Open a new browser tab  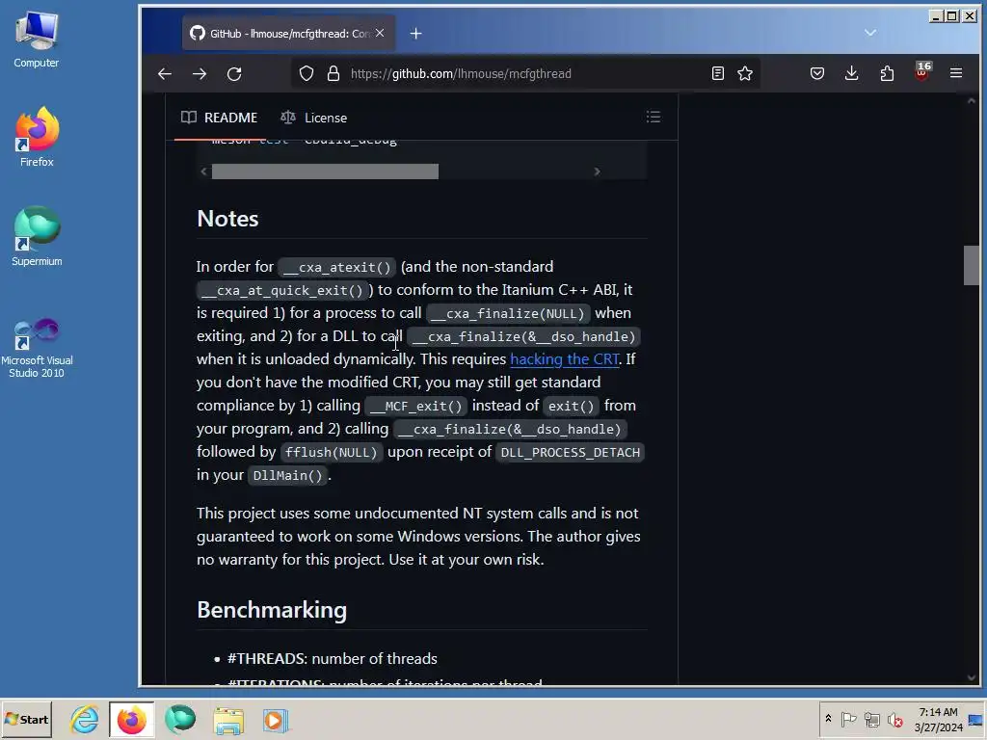point(416,34)
